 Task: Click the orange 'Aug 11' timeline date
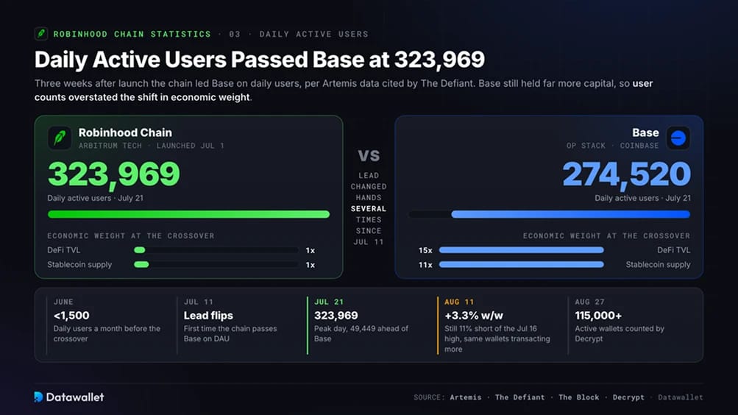[x=459, y=302]
